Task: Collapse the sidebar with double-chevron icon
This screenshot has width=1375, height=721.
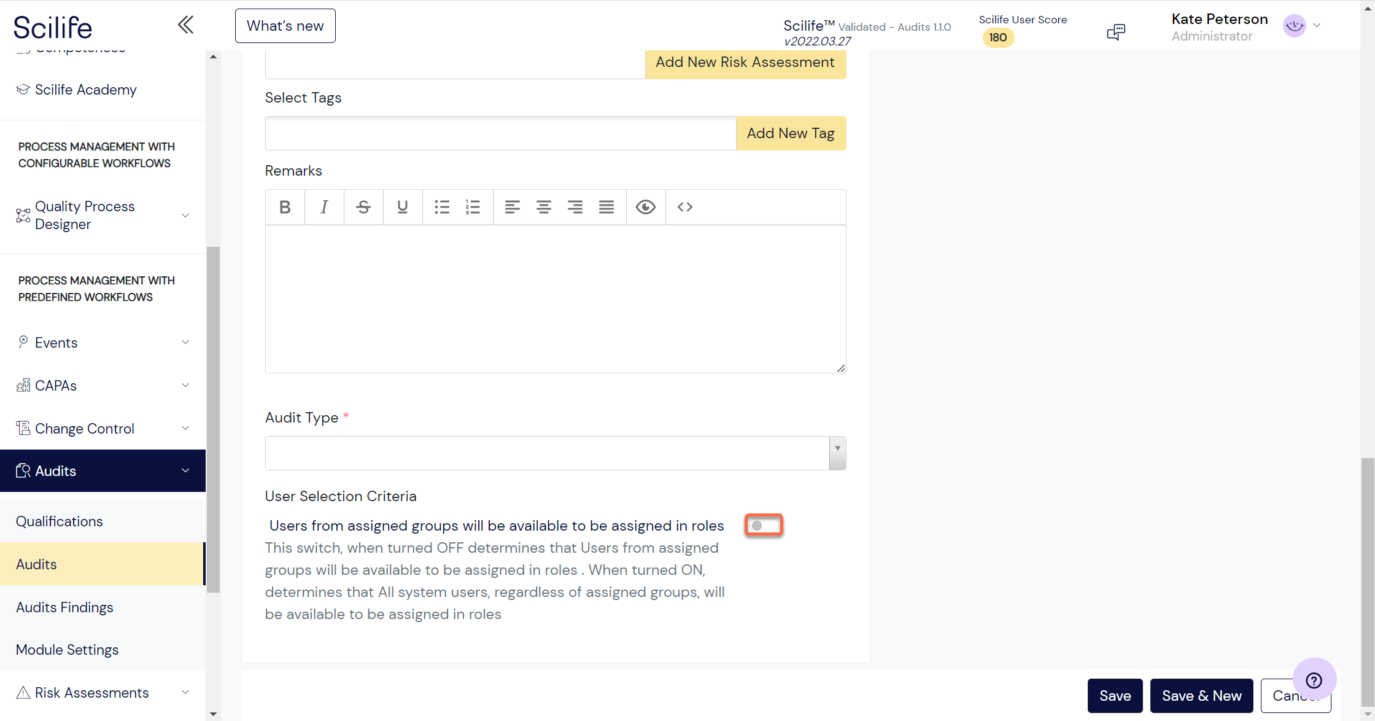Action: pyautogui.click(x=185, y=25)
